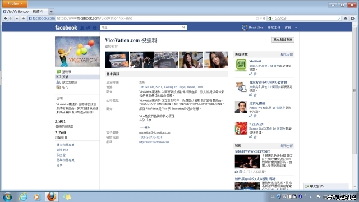The image size is (359, 202).
Task: Open the Mobile01 page icon
Action: [x=241, y=65]
